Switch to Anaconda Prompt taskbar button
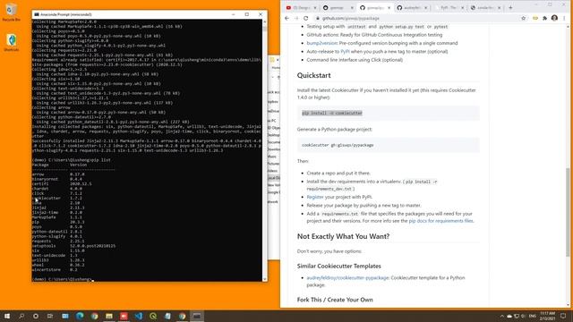The image size is (573, 322). 197,316
